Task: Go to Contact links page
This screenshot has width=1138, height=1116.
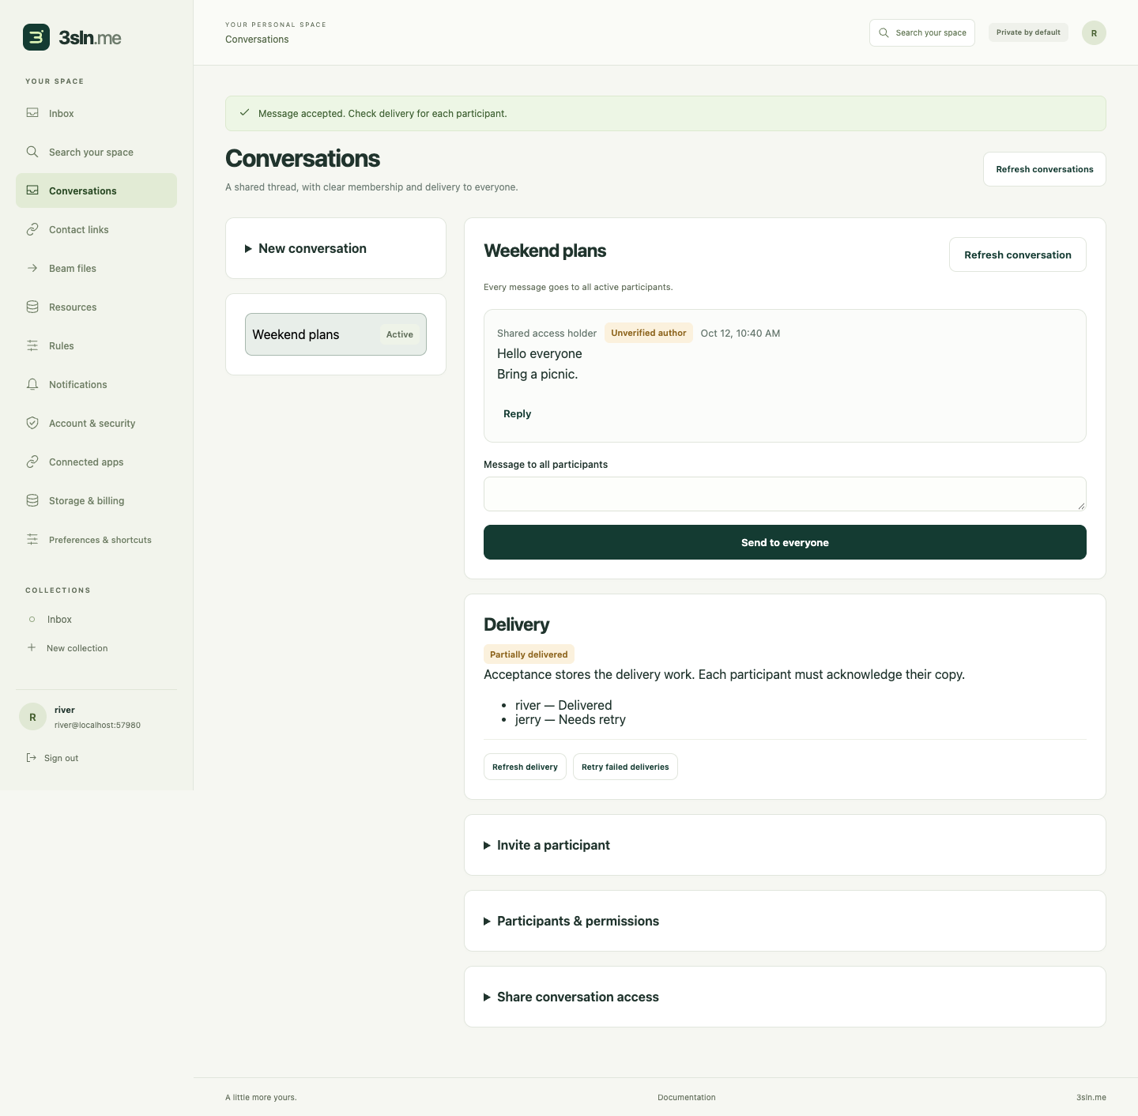Action: [x=96, y=229]
